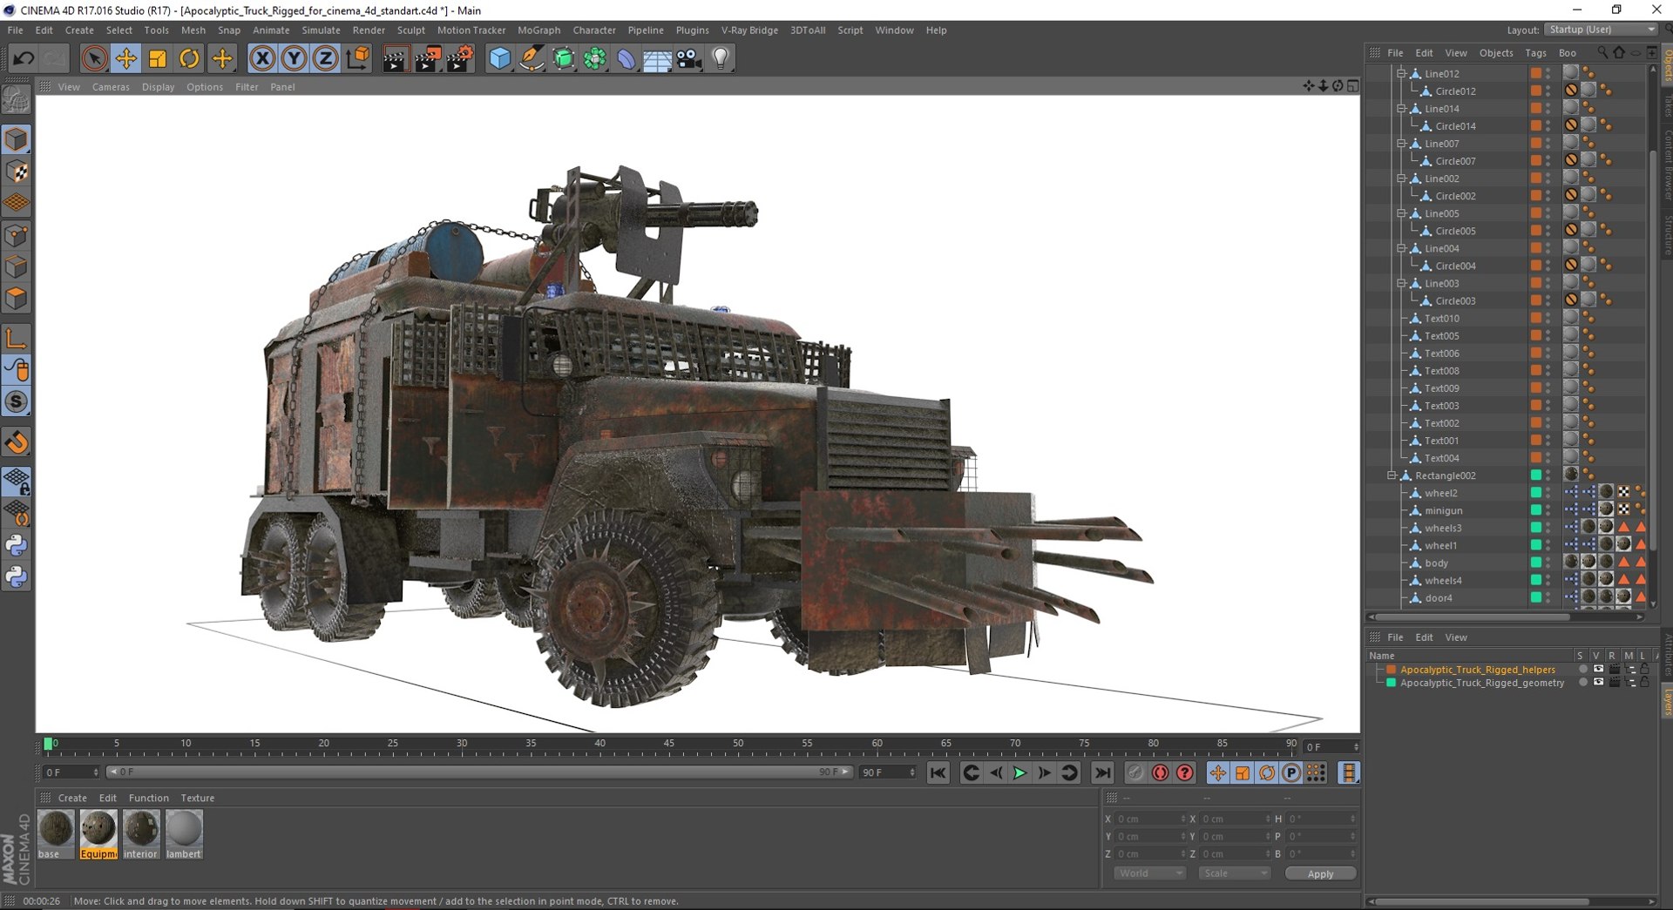
Task: Toggle Z axis lock
Action: (x=325, y=58)
